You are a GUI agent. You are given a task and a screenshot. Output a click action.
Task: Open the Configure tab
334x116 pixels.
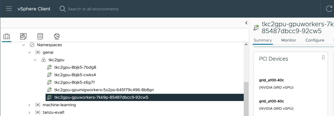click(x=315, y=40)
